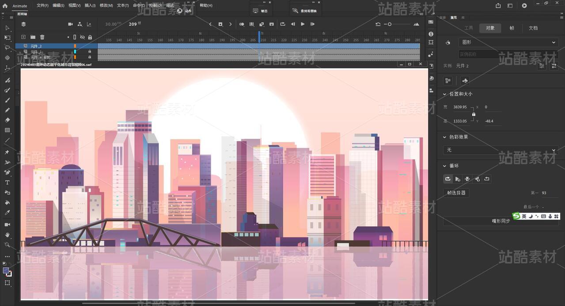
Task: Open the Info panel icon
Action: coord(431,34)
